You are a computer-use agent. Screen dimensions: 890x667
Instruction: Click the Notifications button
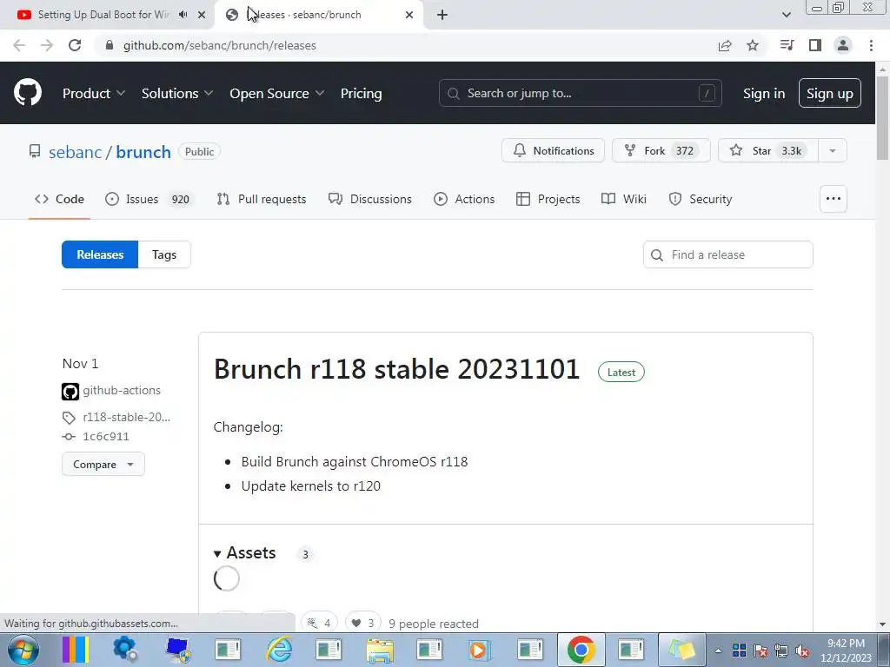tap(554, 150)
